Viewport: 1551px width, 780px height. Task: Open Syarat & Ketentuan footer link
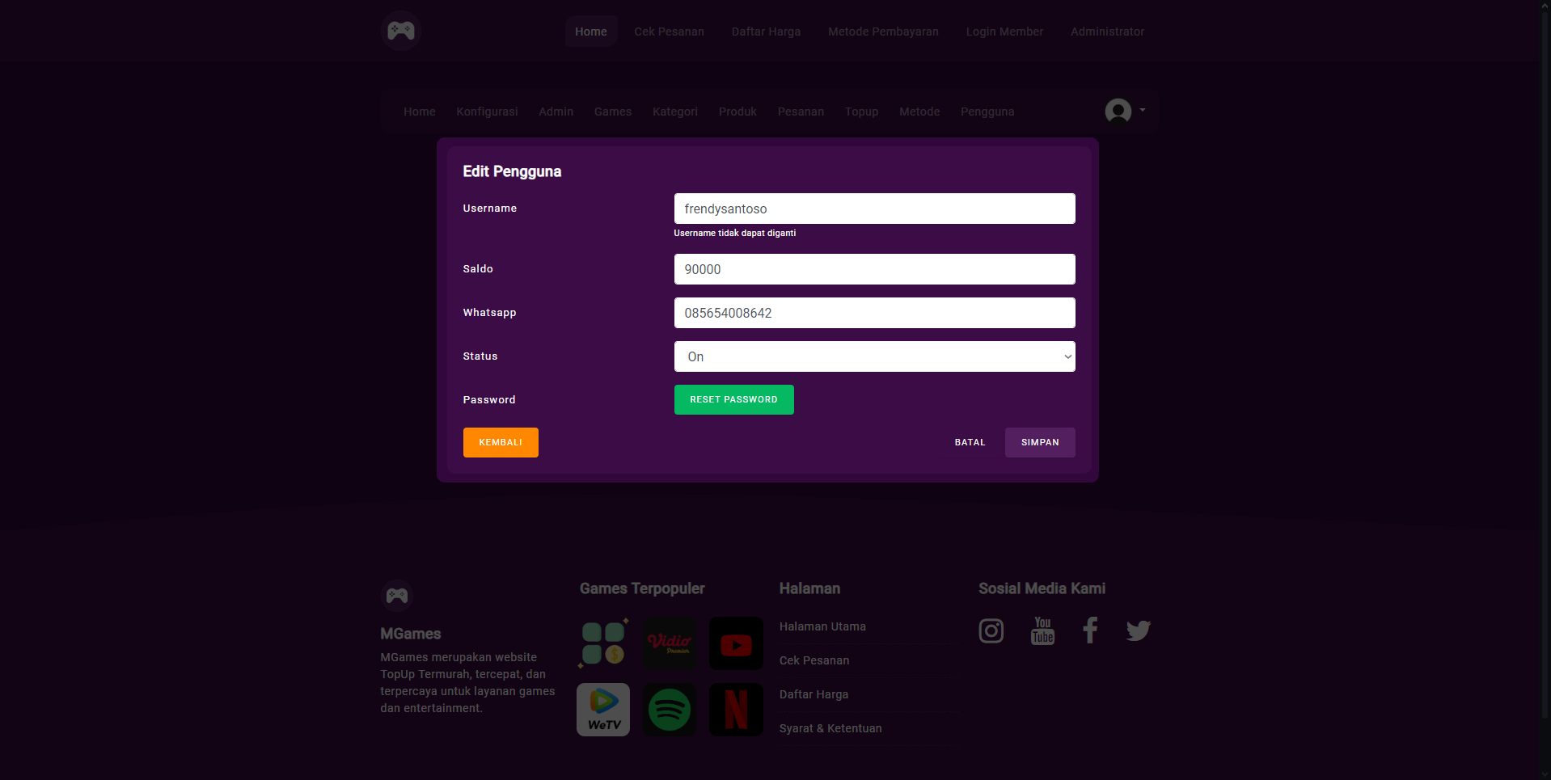click(830, 728)
